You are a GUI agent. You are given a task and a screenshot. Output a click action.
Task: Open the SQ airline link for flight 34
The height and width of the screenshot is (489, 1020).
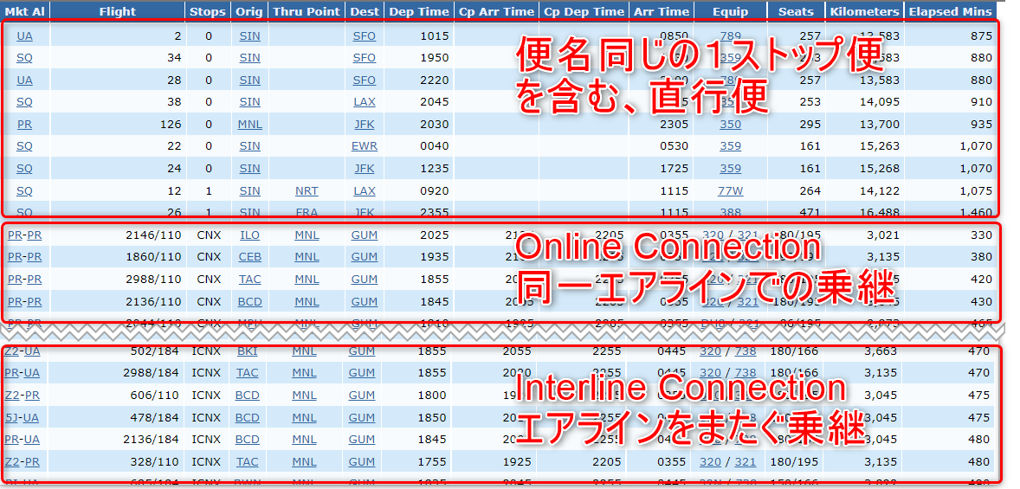[24, 58]
